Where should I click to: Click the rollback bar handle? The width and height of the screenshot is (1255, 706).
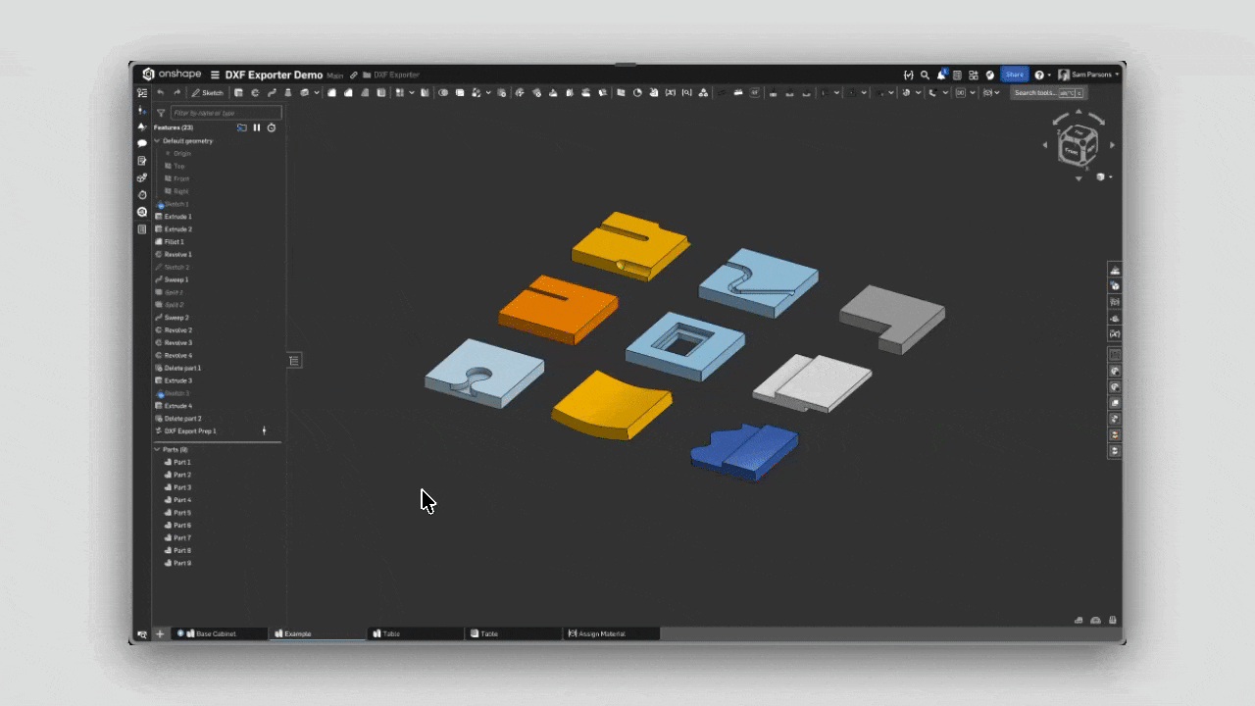tap(264, 430)
